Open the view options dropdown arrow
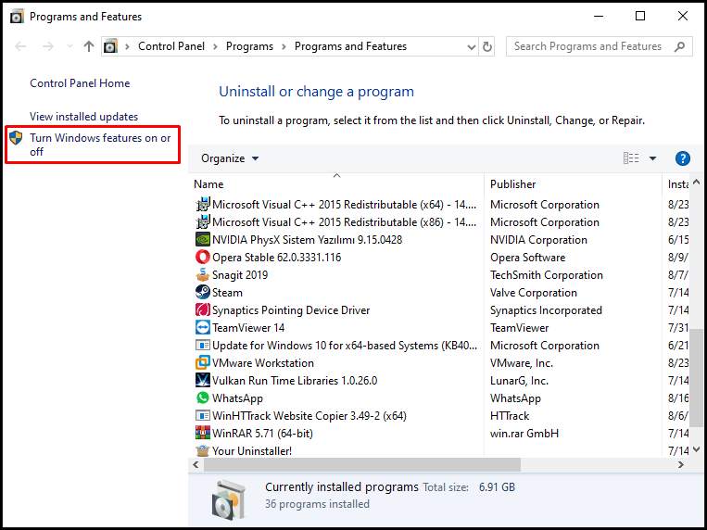This screenshot has width=707, height=530. coord(652,158)
